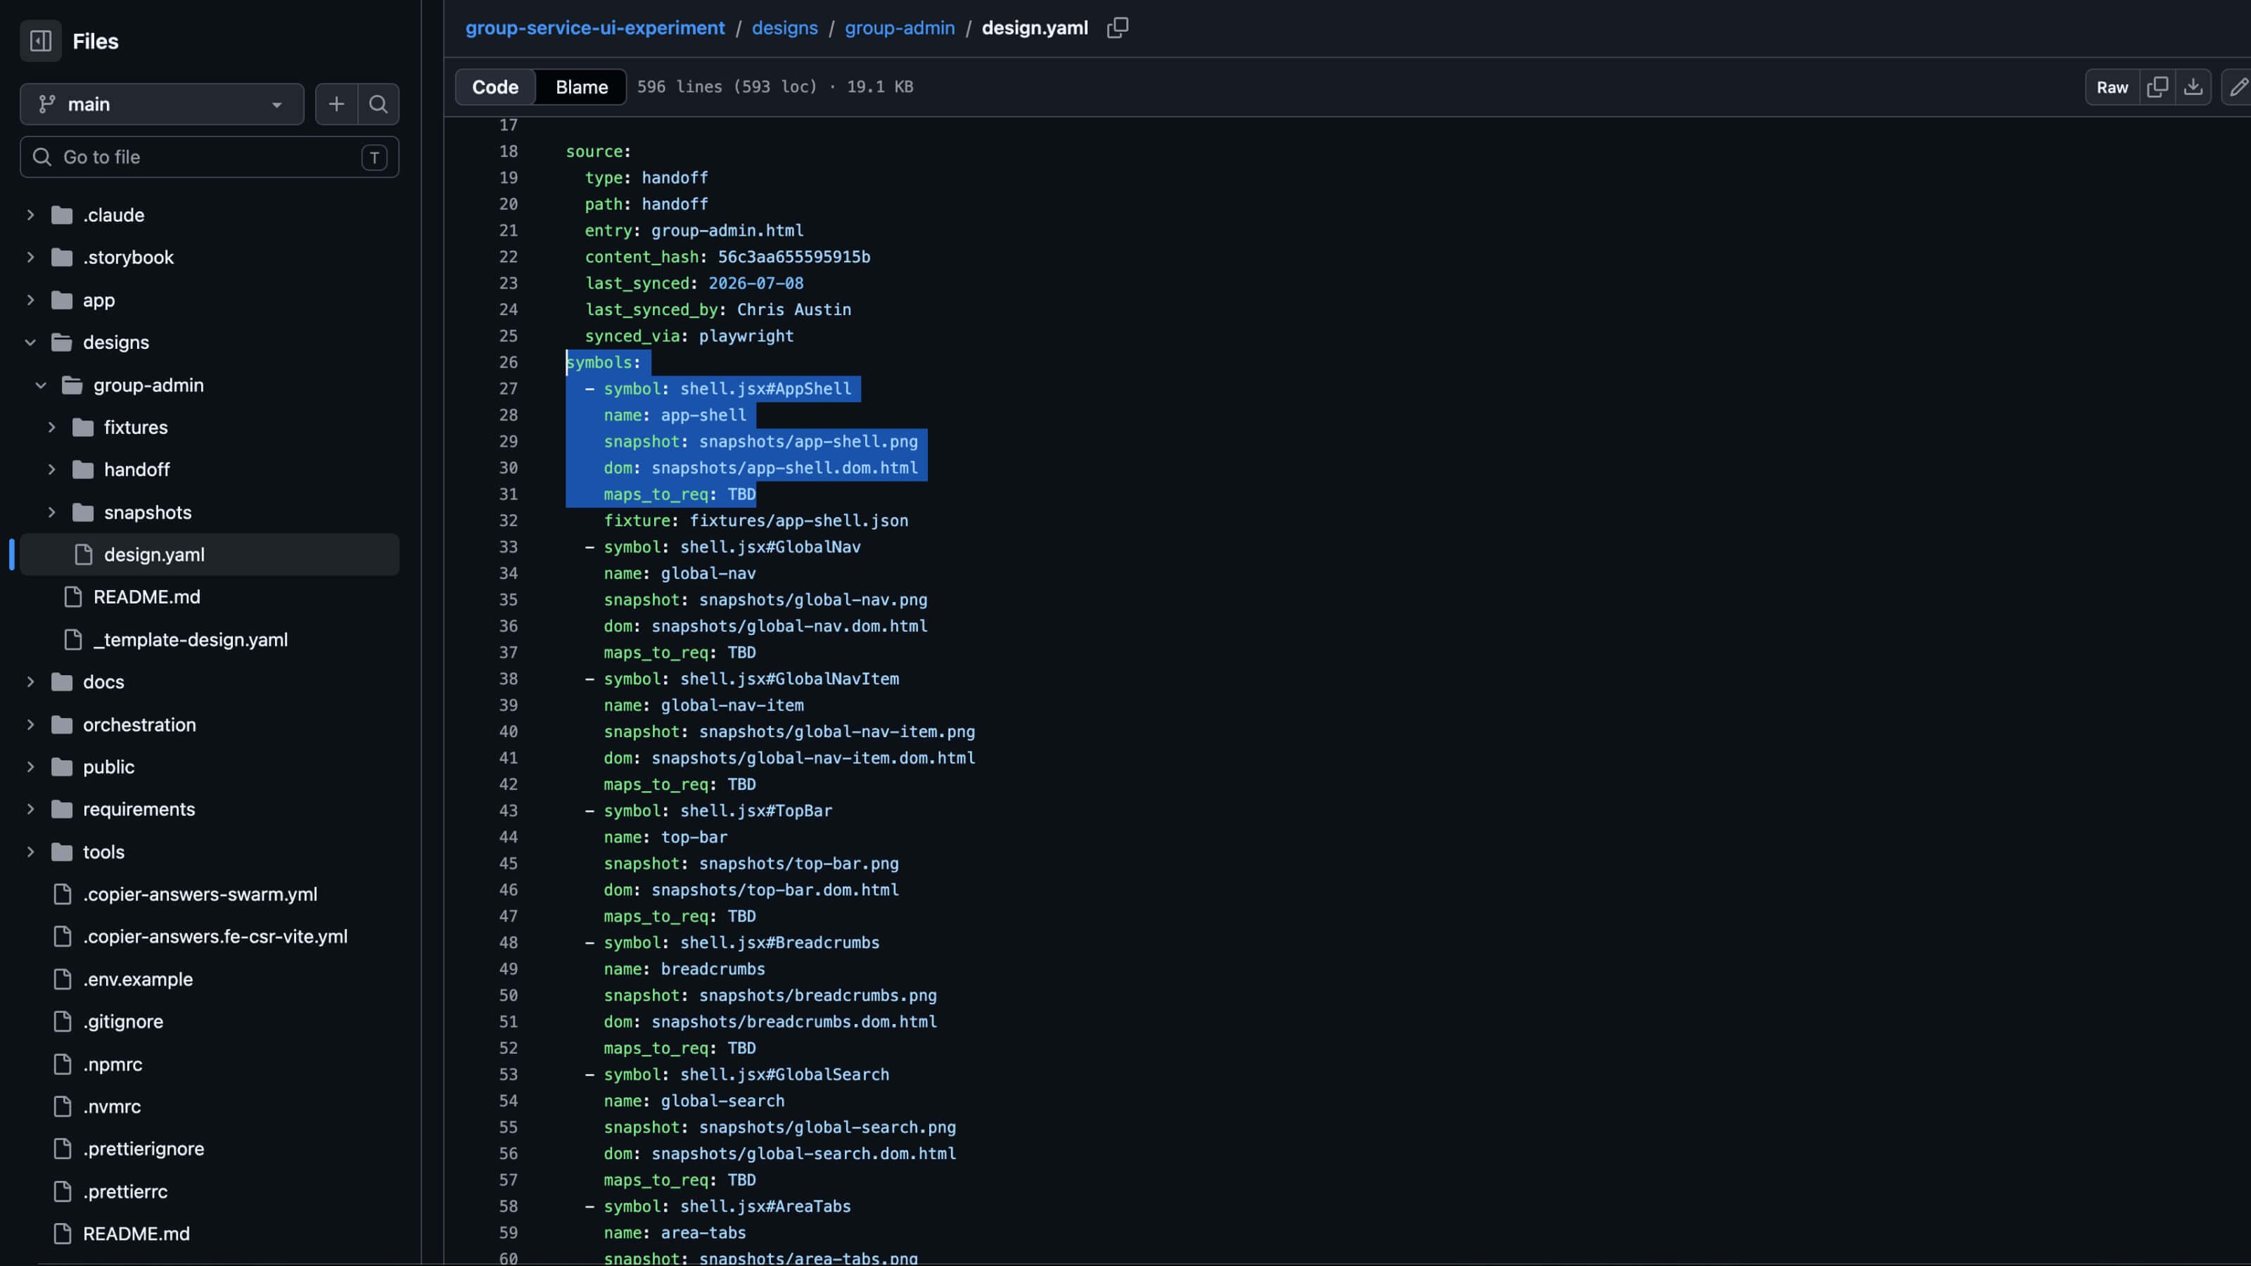Click the search files magnifier button
The image size is (2251, 1266).
point(378,104)
